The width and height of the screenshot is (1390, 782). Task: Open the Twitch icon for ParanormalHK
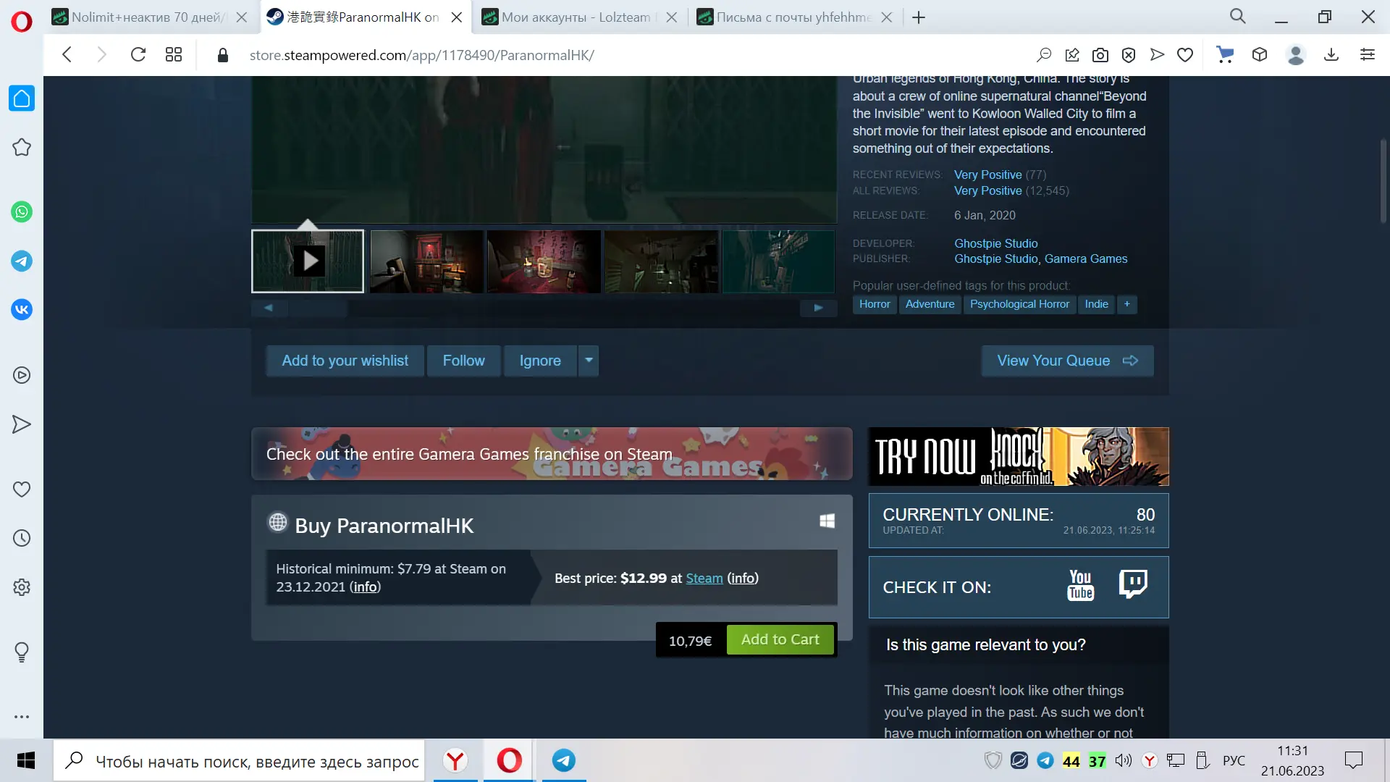pos(1133,584)
